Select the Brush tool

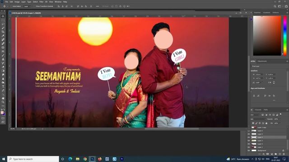3,55
